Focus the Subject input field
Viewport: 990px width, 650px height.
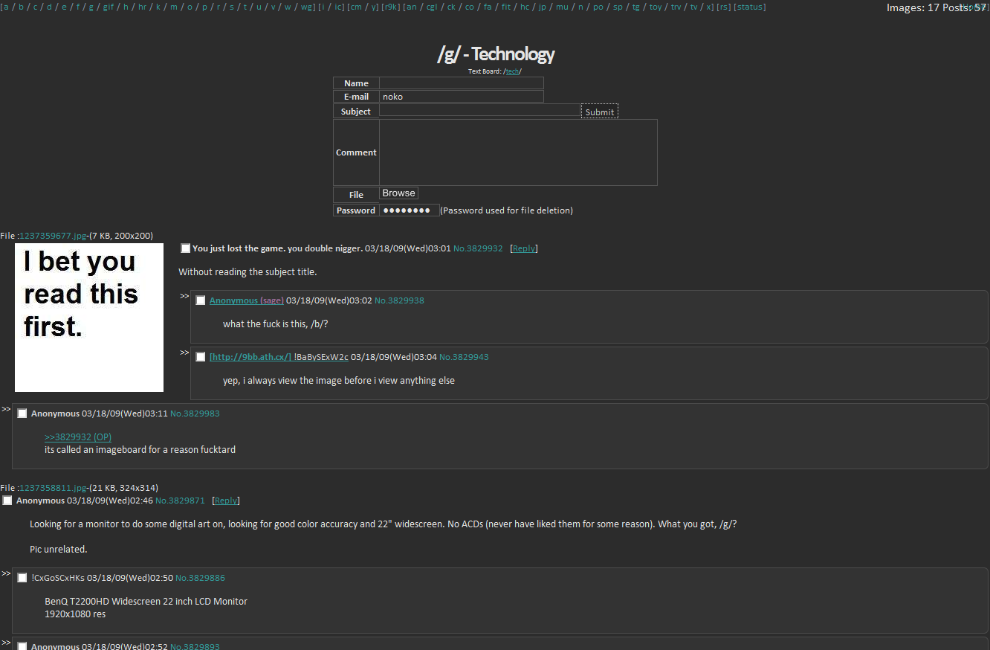[x=479, y=111]
